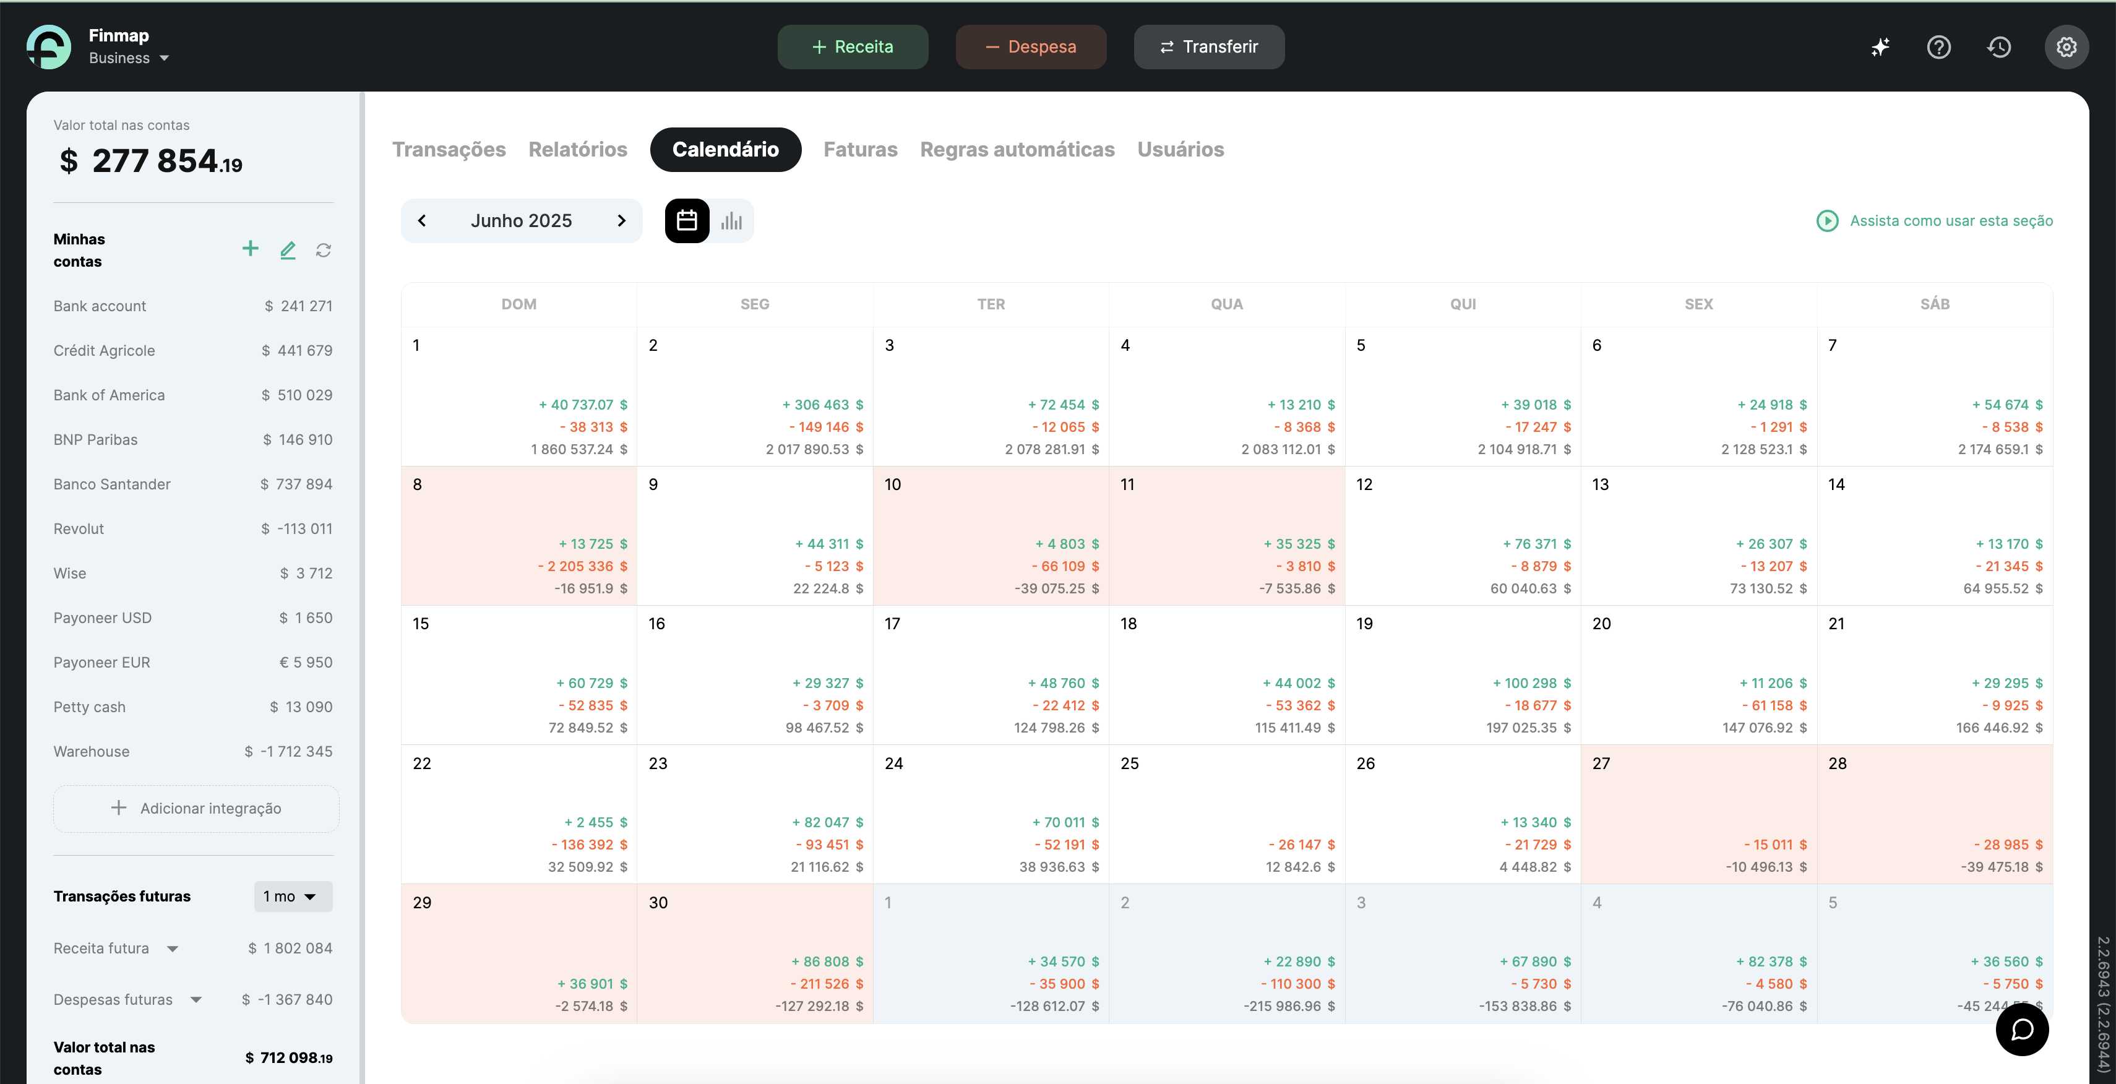Select the Wise account
The height and width of the screenshot is (1084, 2116).
193,573
